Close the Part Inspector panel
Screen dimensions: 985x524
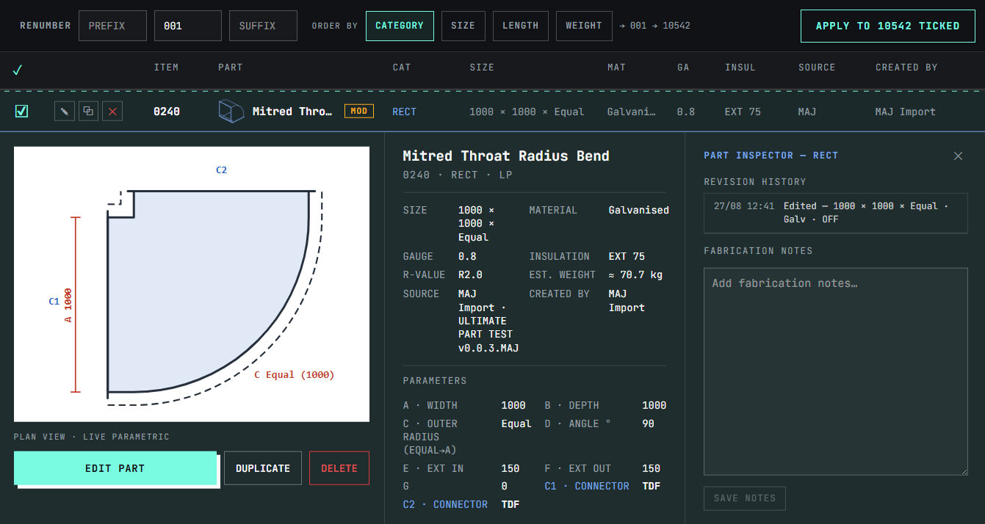click(958, 156)
